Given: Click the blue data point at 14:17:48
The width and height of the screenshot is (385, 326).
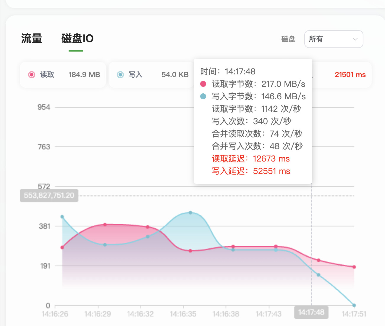Looking at the screenshot, I should point(318,275).
